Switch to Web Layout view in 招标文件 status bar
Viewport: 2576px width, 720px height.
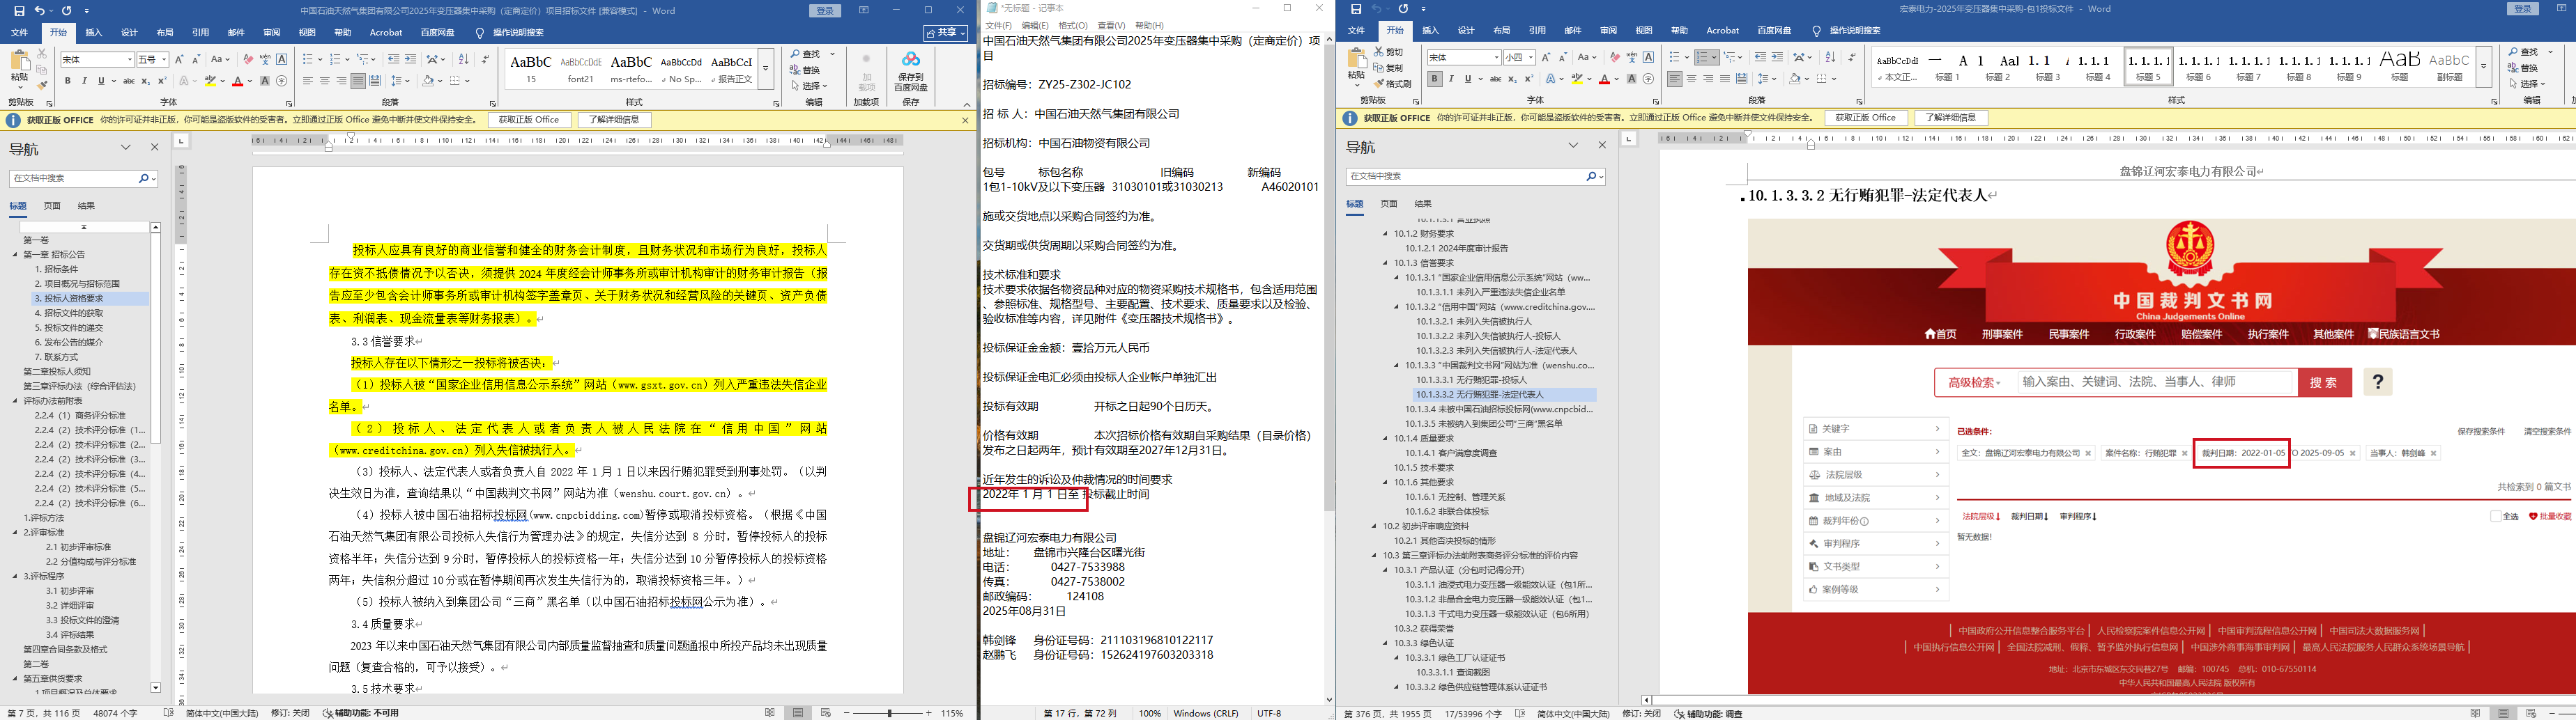pyautogui.click(x=825, y=713)
